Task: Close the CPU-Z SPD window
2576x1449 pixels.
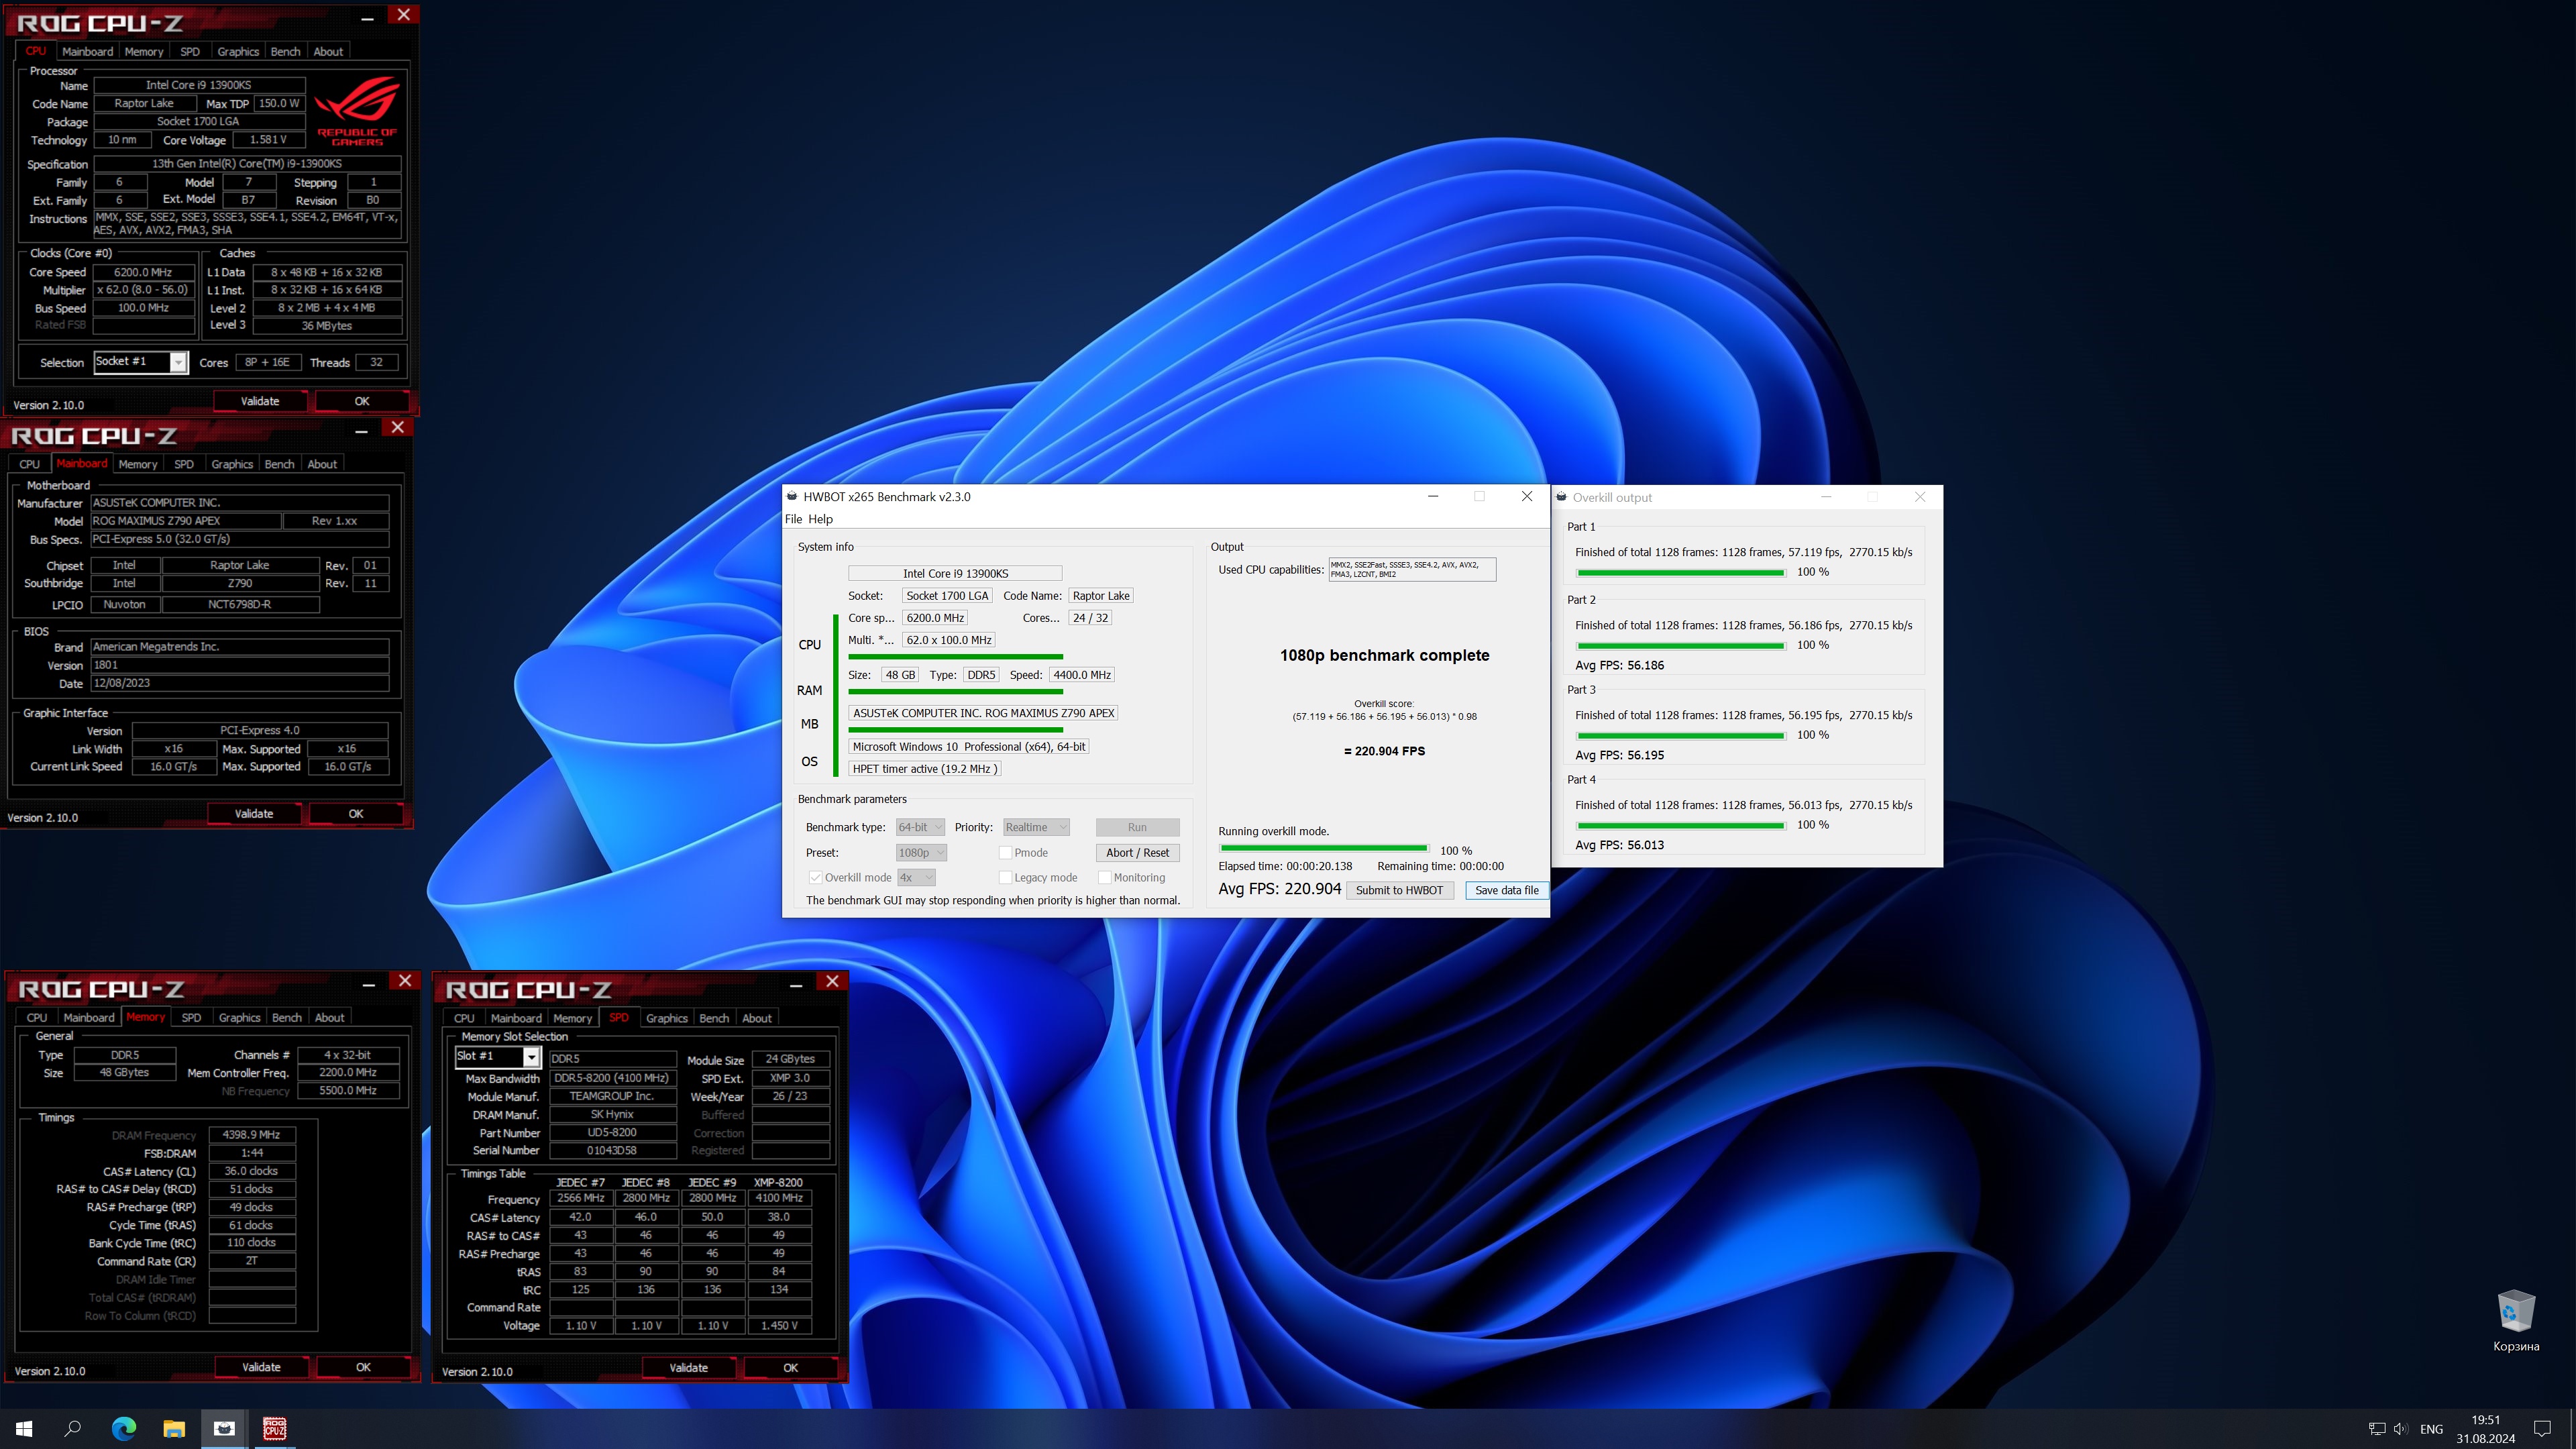Action: 832,981
